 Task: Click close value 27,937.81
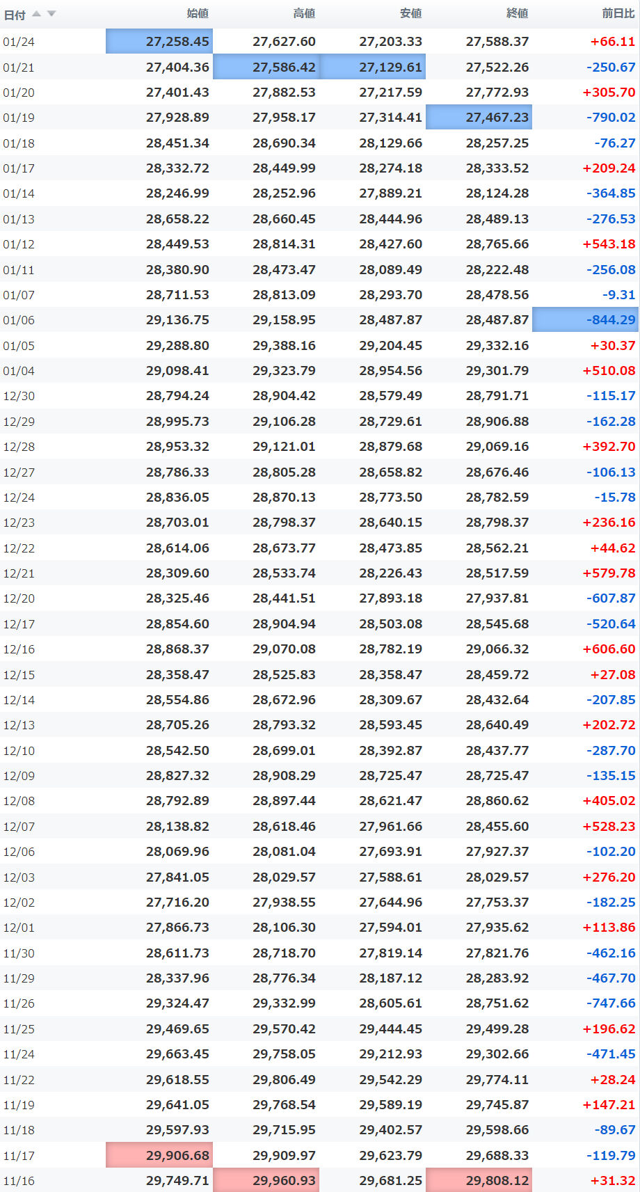click(497, 598)
